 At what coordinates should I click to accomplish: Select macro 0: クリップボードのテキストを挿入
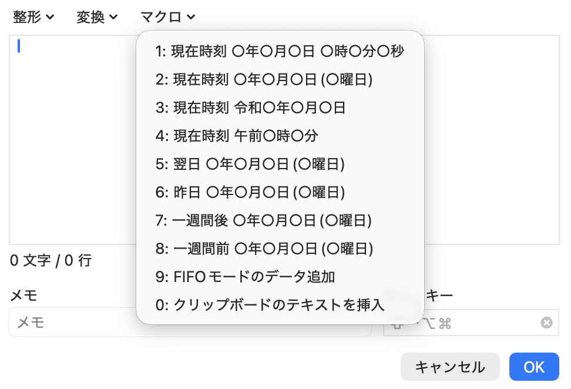click(x=280, y=305)
